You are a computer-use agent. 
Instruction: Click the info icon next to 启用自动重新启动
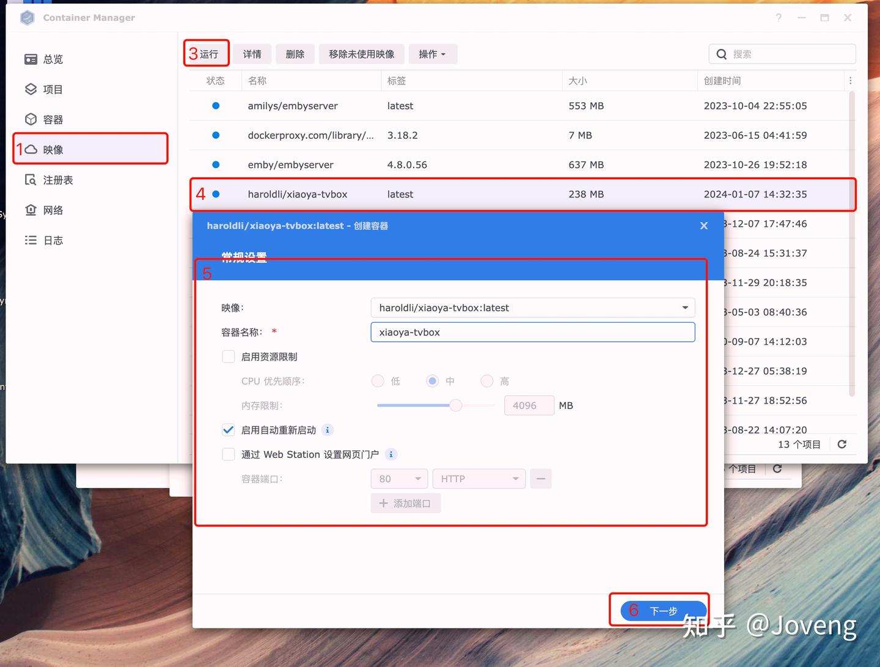click(x=328, y=430)
